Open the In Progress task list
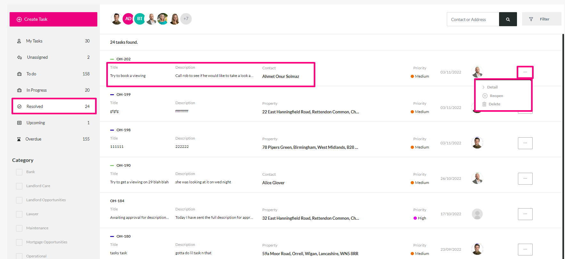 pos(53,90)
